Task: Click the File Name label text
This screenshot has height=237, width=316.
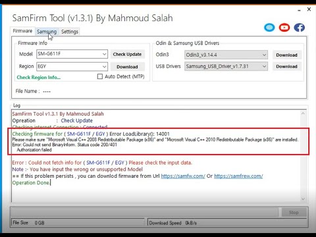Action: click(x=28, y=91)
